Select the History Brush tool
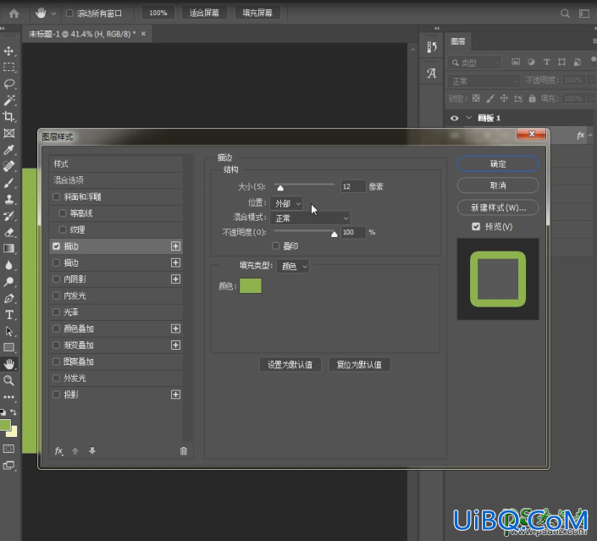Image resolution: width=597 pixels, height=541 pixels. tap(8, 216)
